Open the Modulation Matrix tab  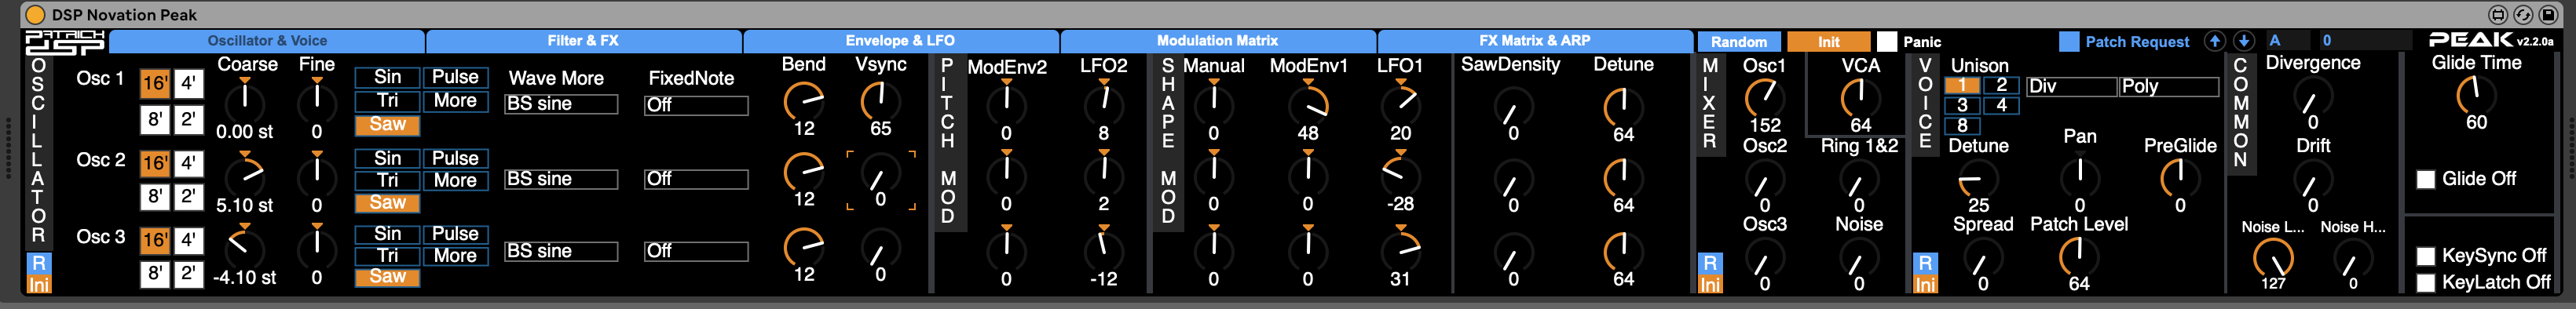click(1217, 41)
